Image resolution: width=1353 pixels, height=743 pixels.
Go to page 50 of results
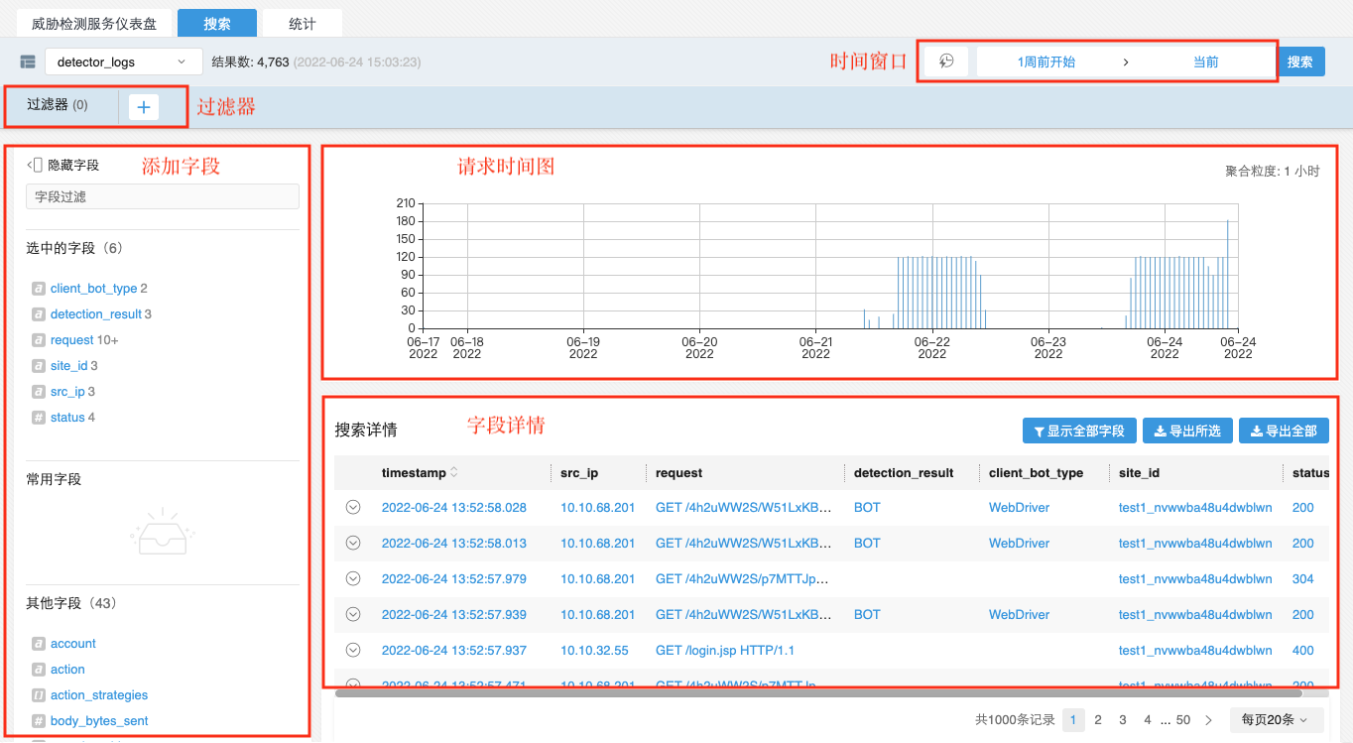click(1183, 720)
